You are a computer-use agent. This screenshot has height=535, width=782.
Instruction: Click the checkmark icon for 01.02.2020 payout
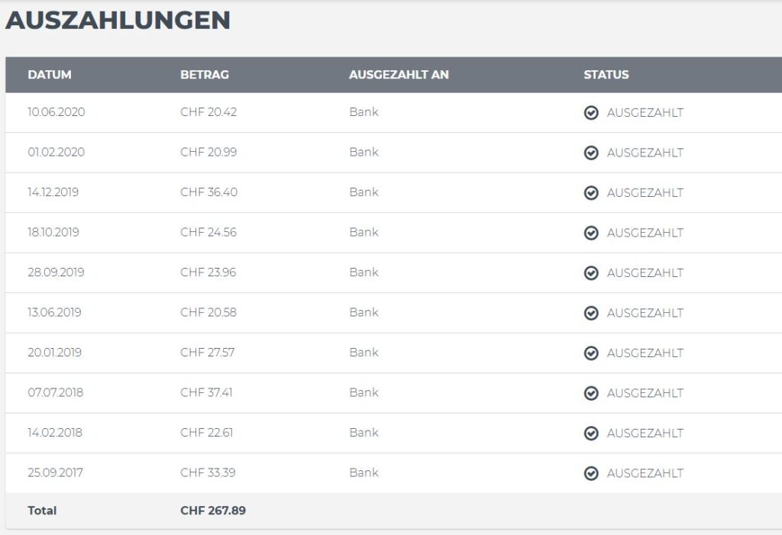click(x=591, y=153)
